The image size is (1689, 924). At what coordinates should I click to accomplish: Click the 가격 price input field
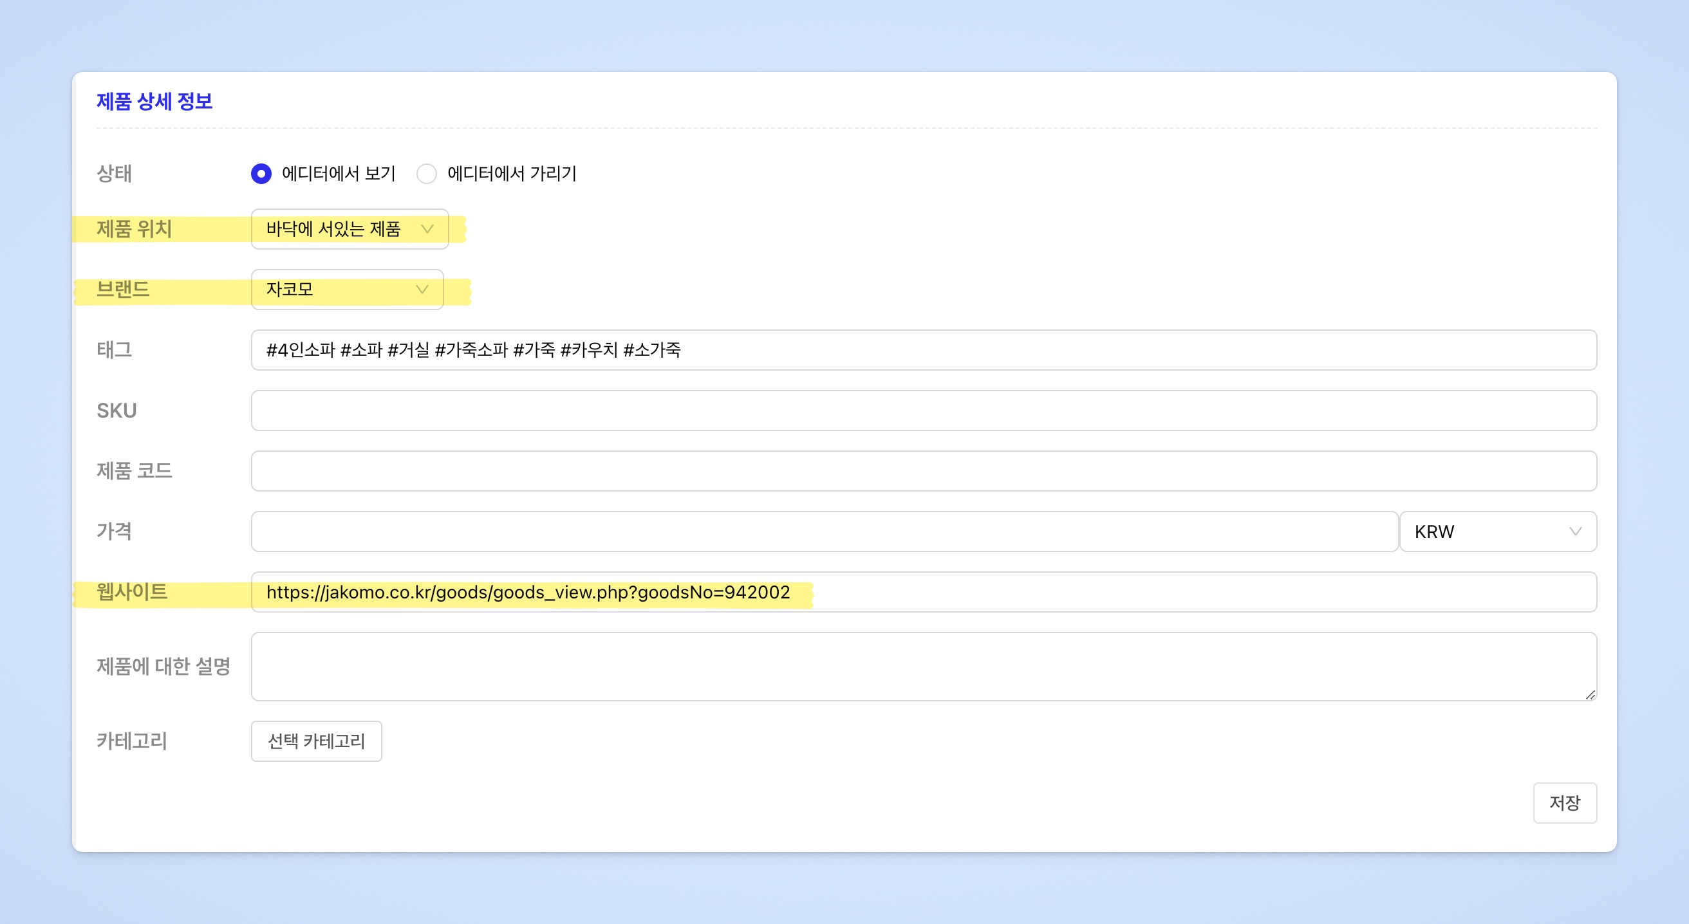pyautogui.click(x=824, y=531)
